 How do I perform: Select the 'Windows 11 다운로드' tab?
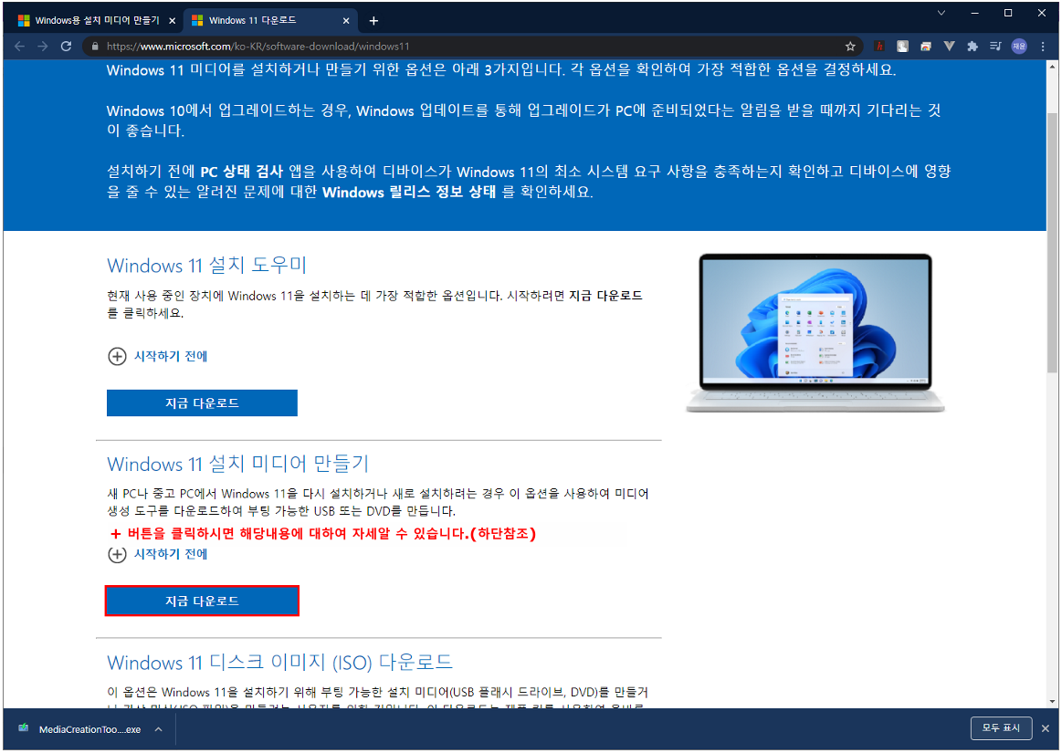(x=271, y=20)
